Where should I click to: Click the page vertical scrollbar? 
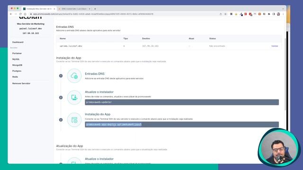click(x=285, y=74)
